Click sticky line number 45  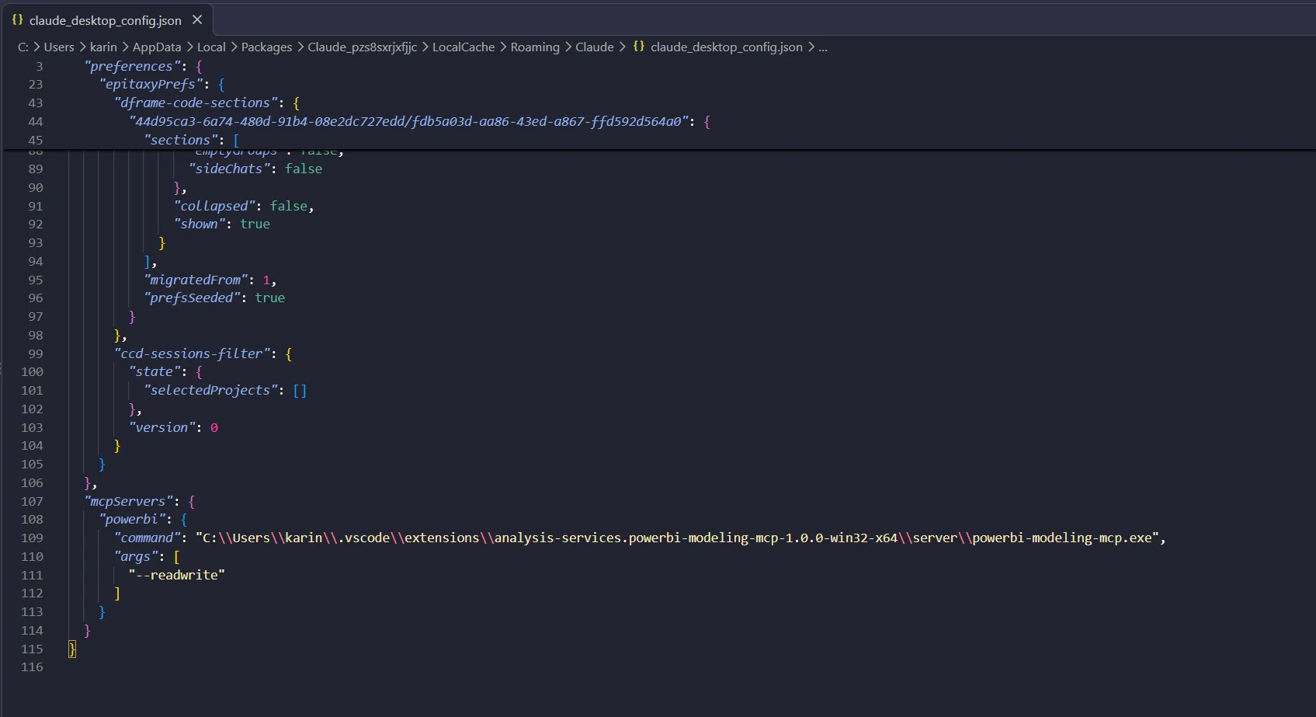click(x=36, y=140)
